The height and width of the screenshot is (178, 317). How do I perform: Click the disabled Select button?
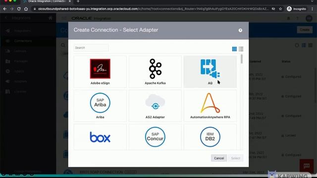[236, 158]
